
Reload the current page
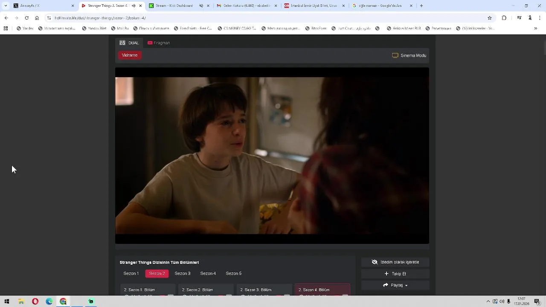26,18
